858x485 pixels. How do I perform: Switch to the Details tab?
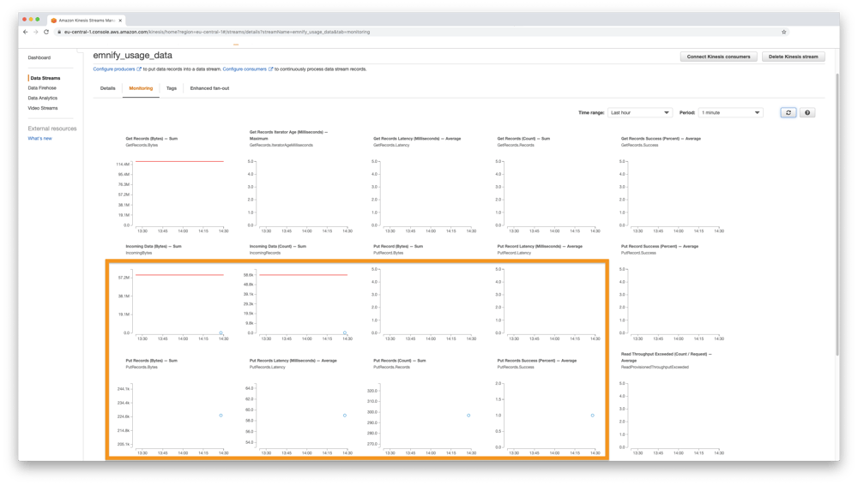[x=108, y=88]
